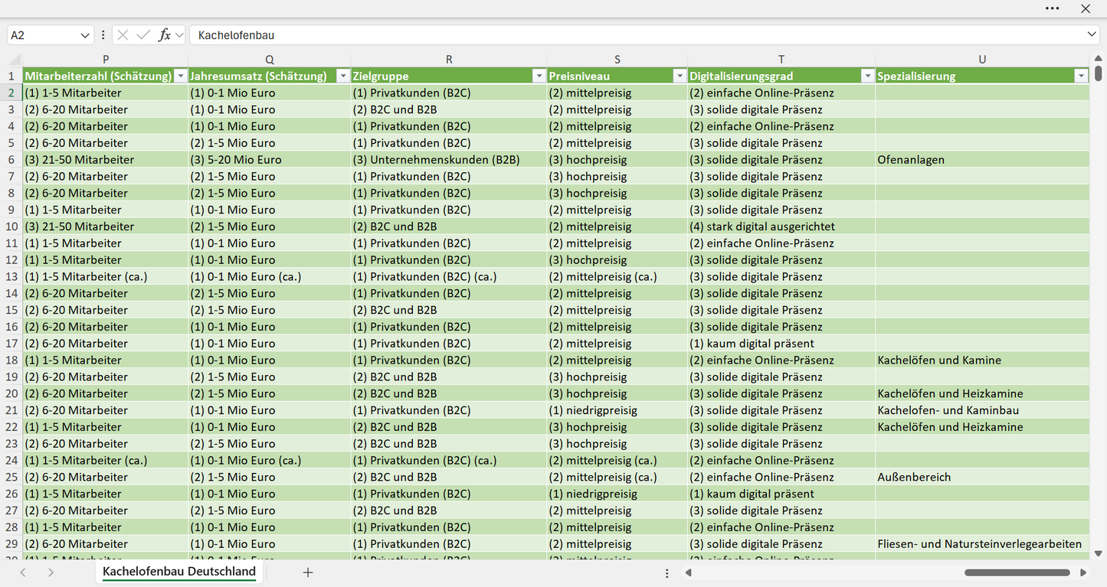Select column header R

(449, 59)
